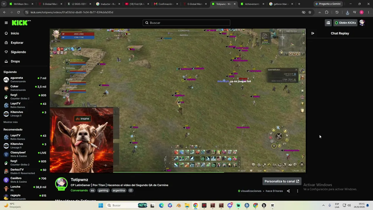The image size is (373, 210).
Task: Focus the Kick Buscar search field
Action: coord(186,23)
